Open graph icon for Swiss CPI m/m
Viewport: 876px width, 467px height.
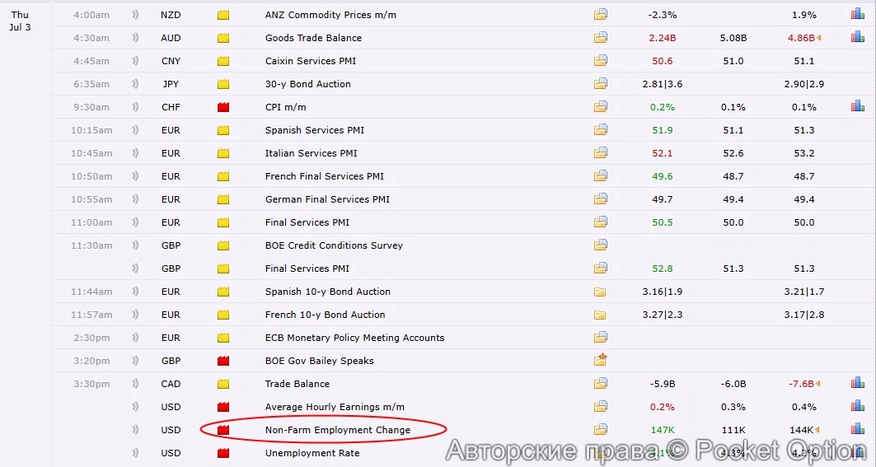click(x=857, y=107)
